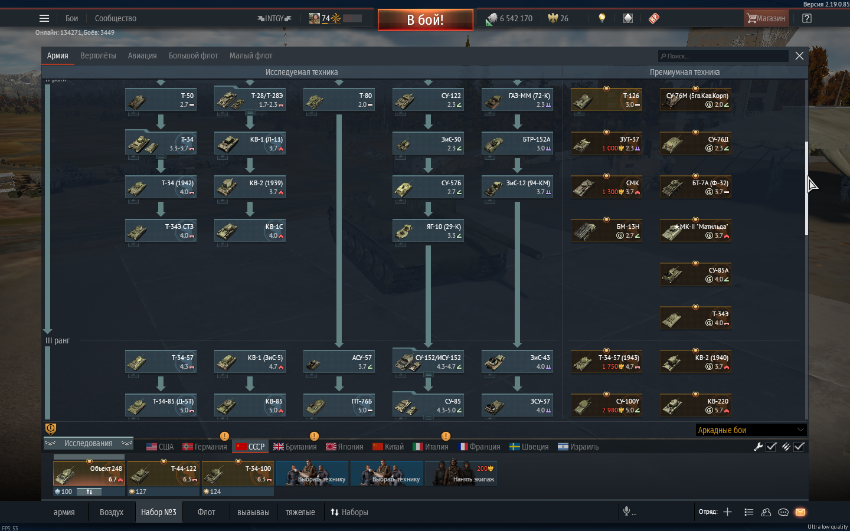Open the contacts friends icon

coord(766,512)
